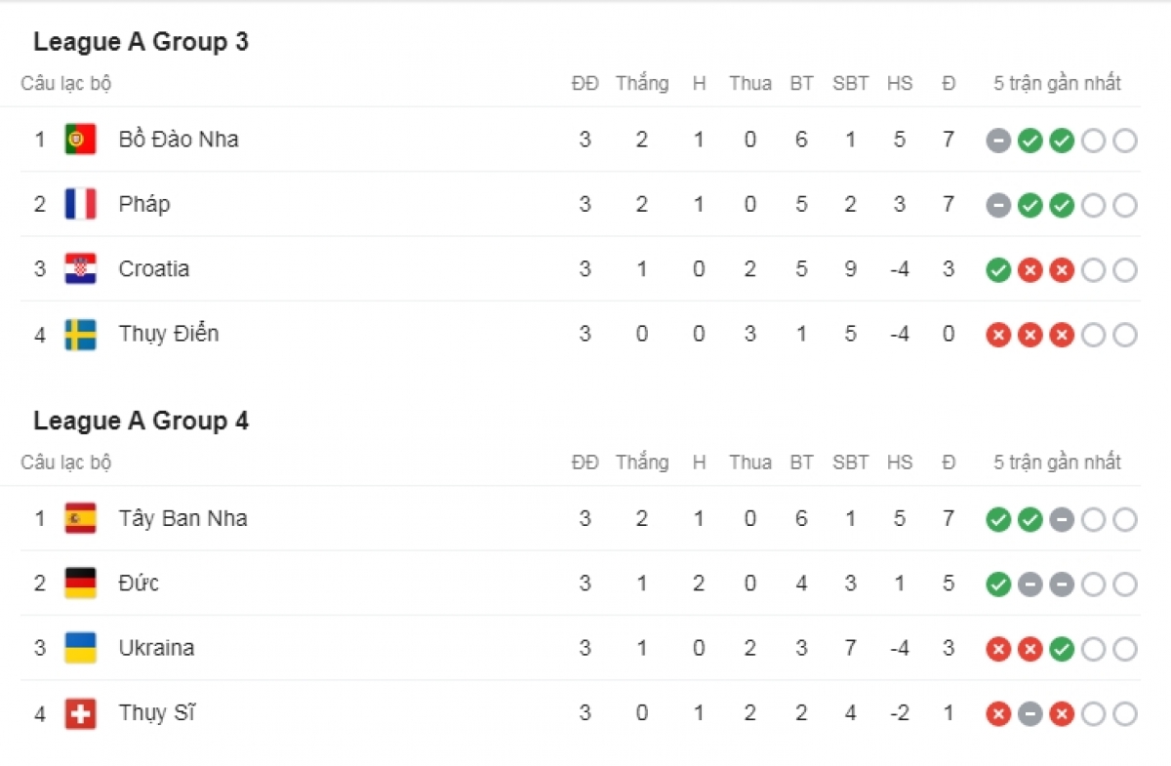Click Group 3 Thắng column header
This screenshot has width=1171, height=766.
642,83
